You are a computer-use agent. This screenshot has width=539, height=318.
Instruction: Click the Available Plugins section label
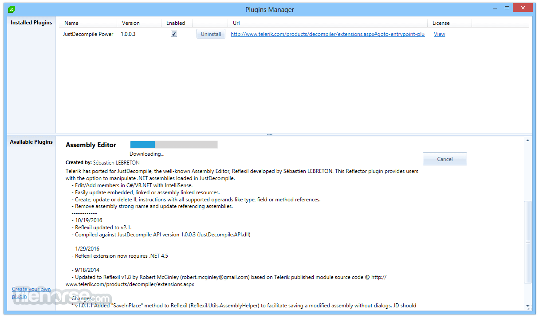pyautogui.click(x=31, y=142)
